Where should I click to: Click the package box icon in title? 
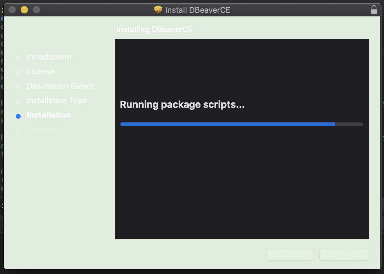158,10
